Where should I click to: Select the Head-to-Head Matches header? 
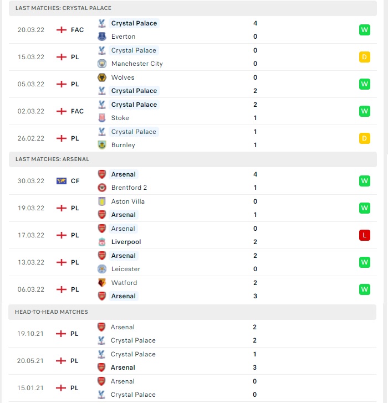[x=192, y=312]
